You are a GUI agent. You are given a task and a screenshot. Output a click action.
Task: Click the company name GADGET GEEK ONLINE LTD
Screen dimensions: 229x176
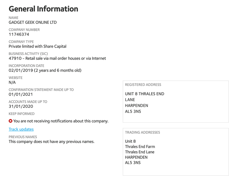[33, 22]
